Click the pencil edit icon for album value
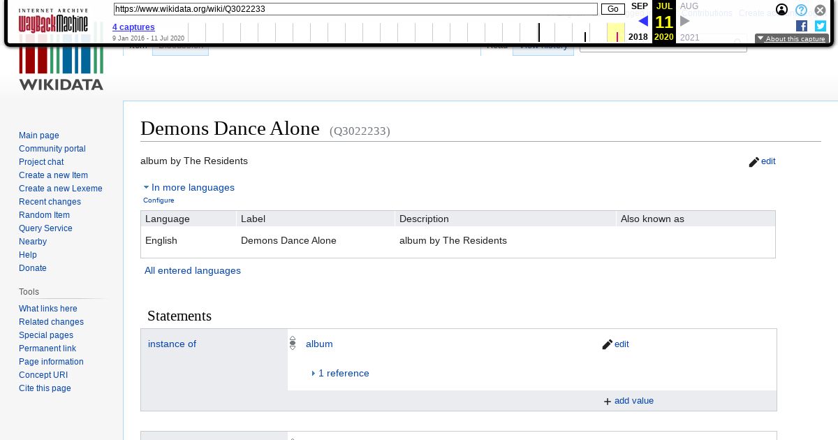 pos(607,344)
